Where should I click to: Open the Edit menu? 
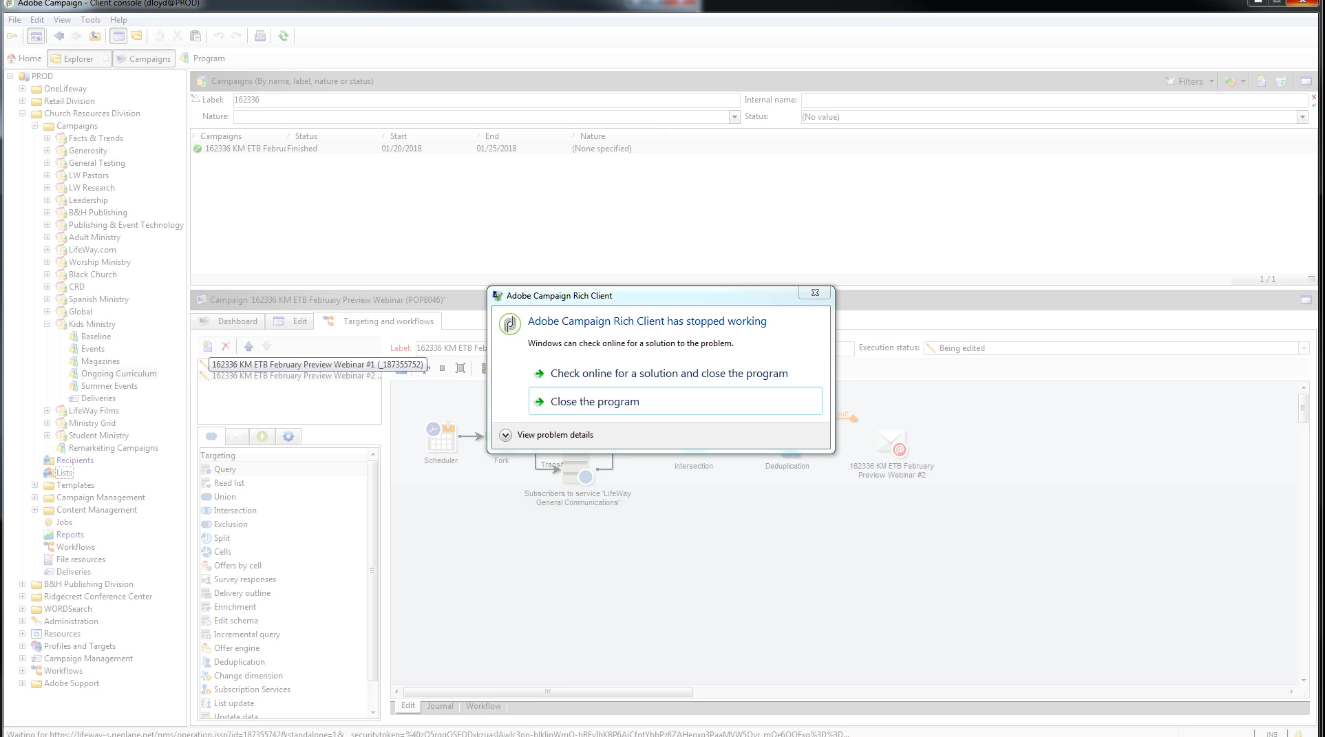(37, 20)
